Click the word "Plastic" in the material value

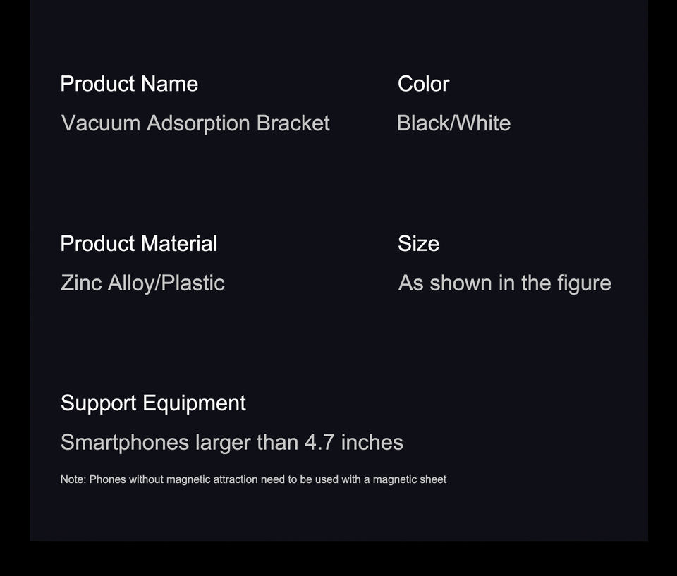193,283
